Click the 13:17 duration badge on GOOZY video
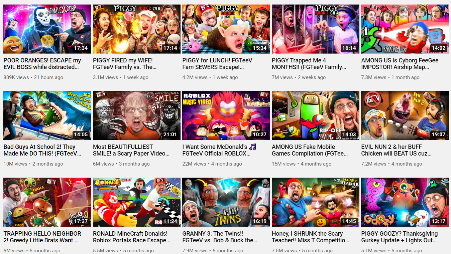The height and width of the screenshot is (254, 451). (439, 221)
